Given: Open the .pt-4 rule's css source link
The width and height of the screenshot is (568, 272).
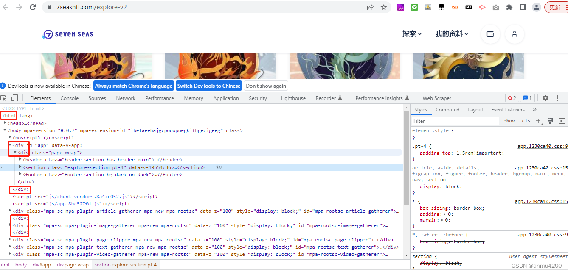Looking at the screenshot, I should tap(543, 146).
